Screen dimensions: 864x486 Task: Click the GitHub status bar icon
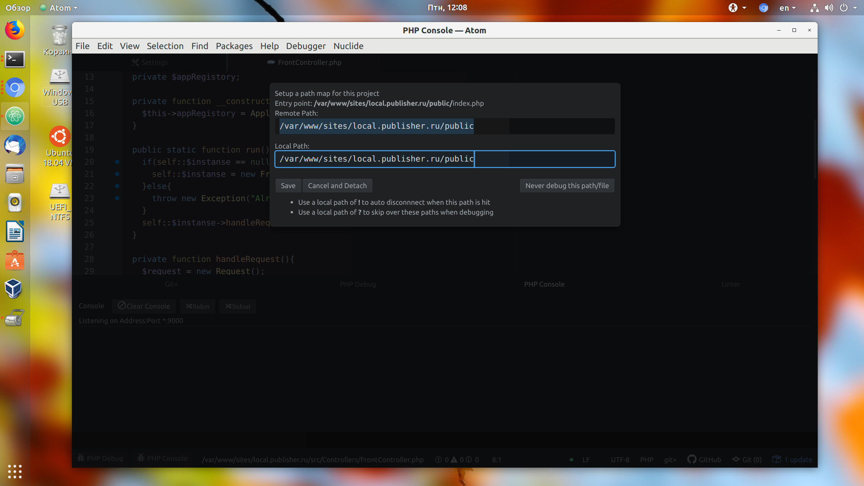[704, 459]
